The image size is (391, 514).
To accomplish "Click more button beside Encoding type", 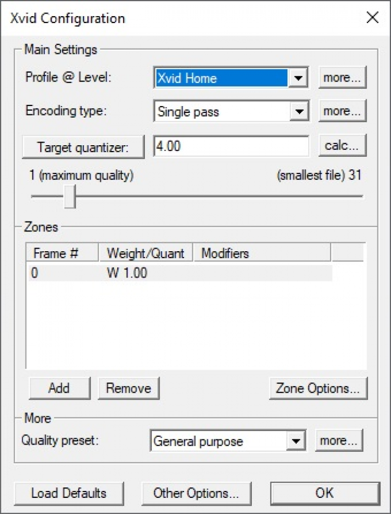I will (342, 111).
